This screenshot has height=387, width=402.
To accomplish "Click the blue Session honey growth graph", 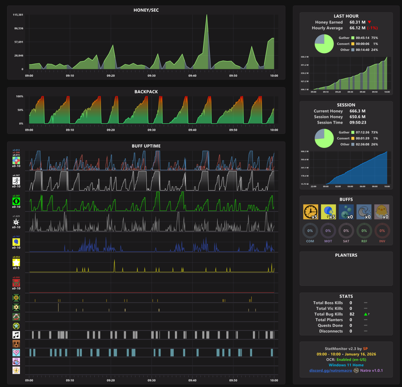I will click(350, 168).
